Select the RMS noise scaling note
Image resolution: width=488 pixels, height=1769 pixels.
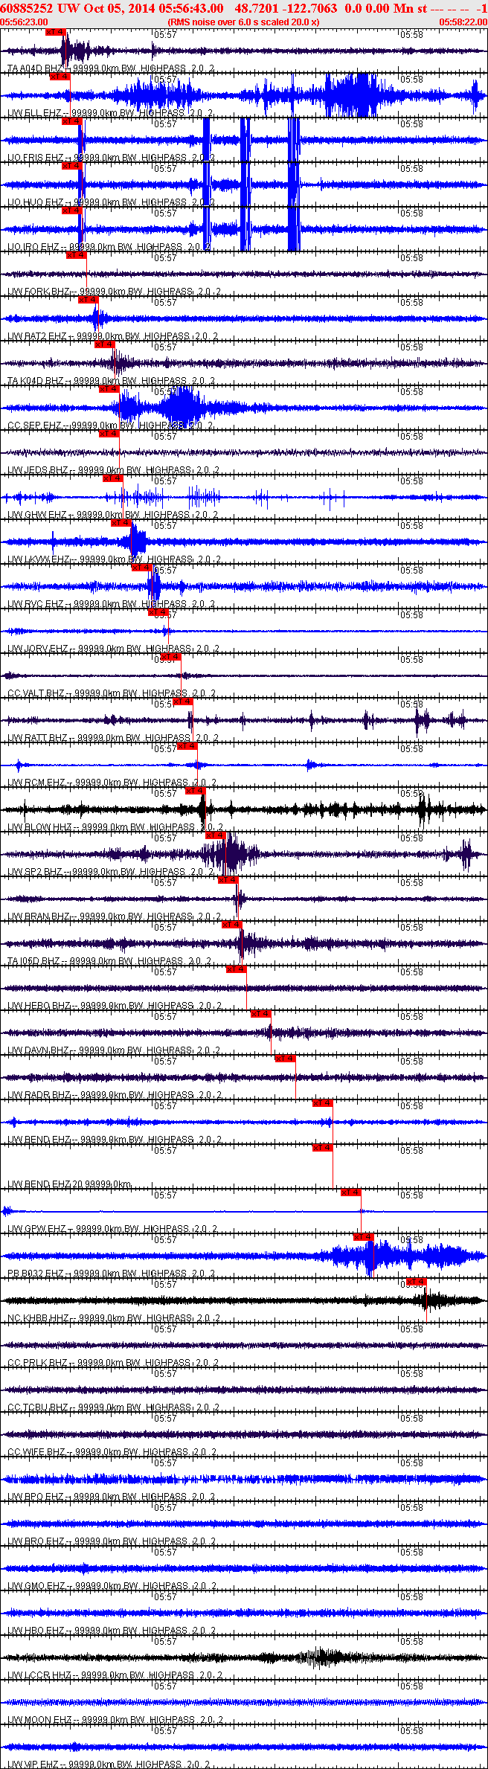[x=243, y=22]
